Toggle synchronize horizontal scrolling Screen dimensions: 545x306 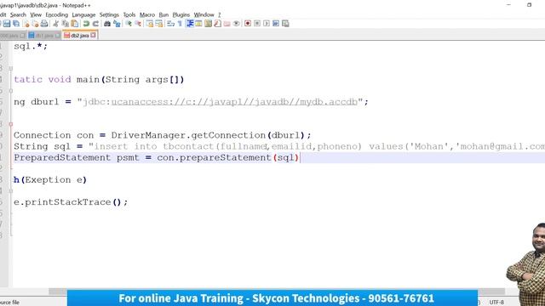pos(159,24)
